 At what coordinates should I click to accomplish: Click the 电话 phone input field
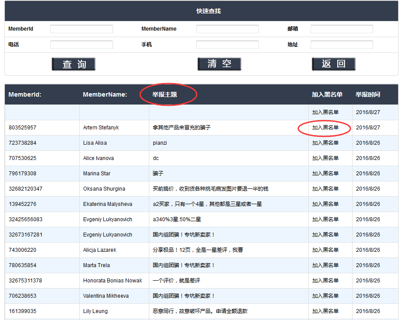click(81, 45)
